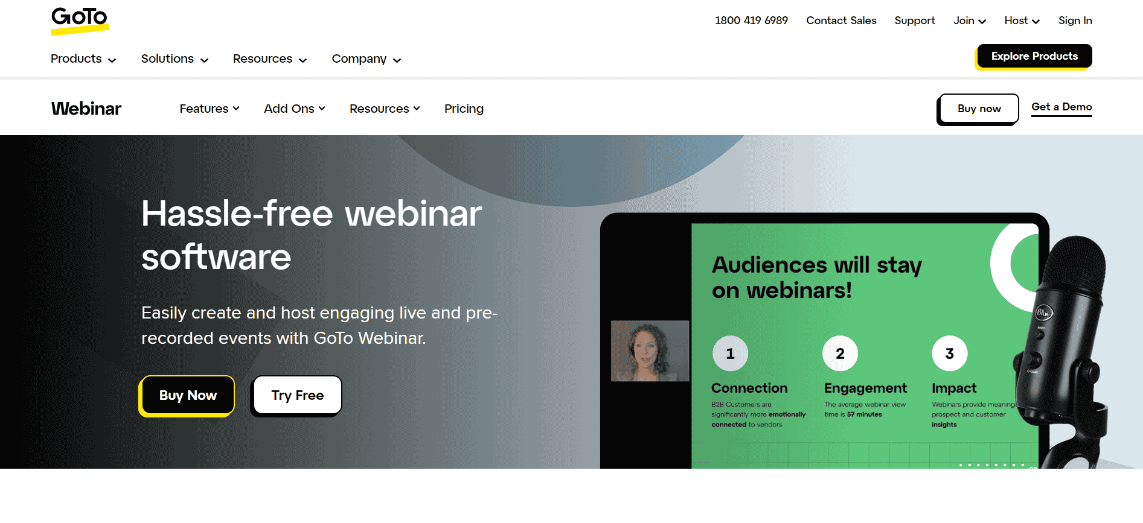Screen dimensions: 1143x523
Task: Expand the Company menu
Action: pos(366,59)
